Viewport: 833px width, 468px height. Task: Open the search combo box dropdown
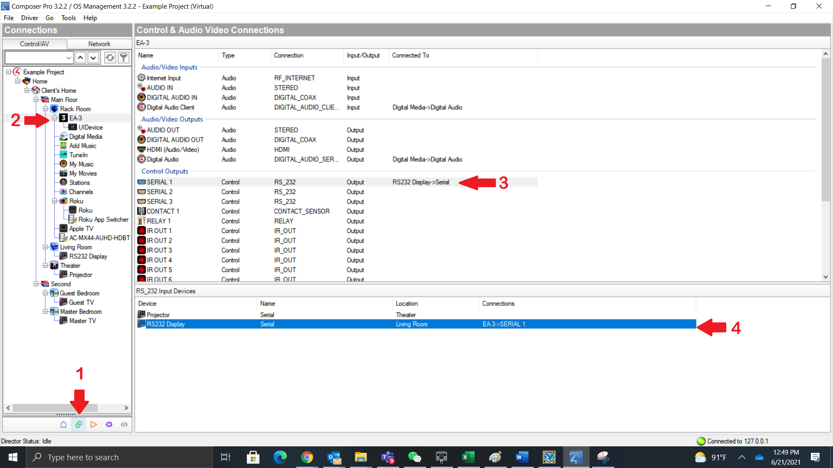69,58
